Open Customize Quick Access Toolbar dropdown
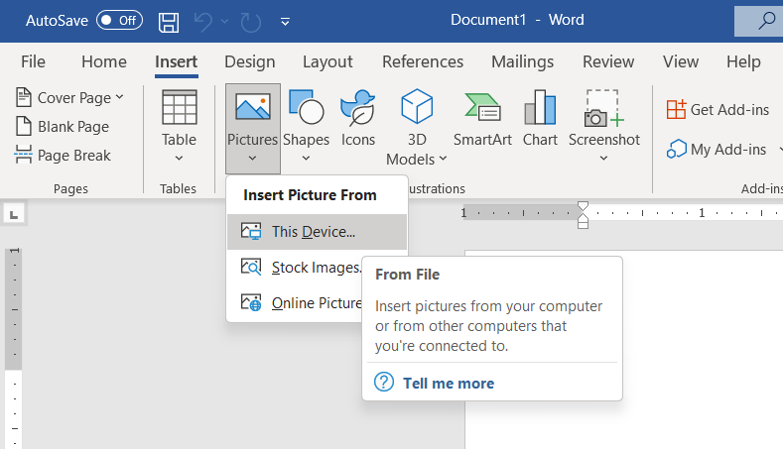Screen dimensions: 783x449 click(285, 22)
